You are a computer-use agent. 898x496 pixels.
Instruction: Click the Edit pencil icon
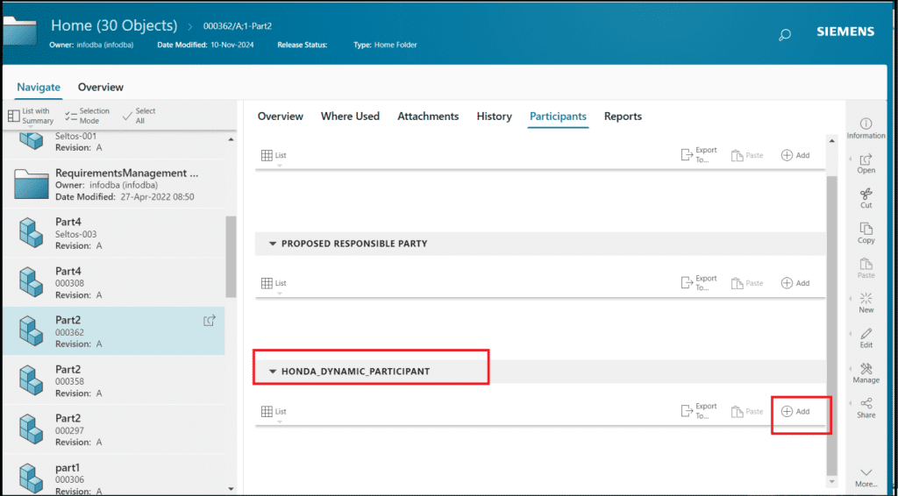click(866, 334)
